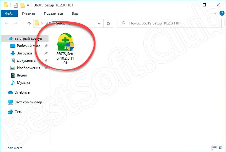Open Рабочий стол in navigation pane
The width and height of the screenshot is (226, 152).
28,46
